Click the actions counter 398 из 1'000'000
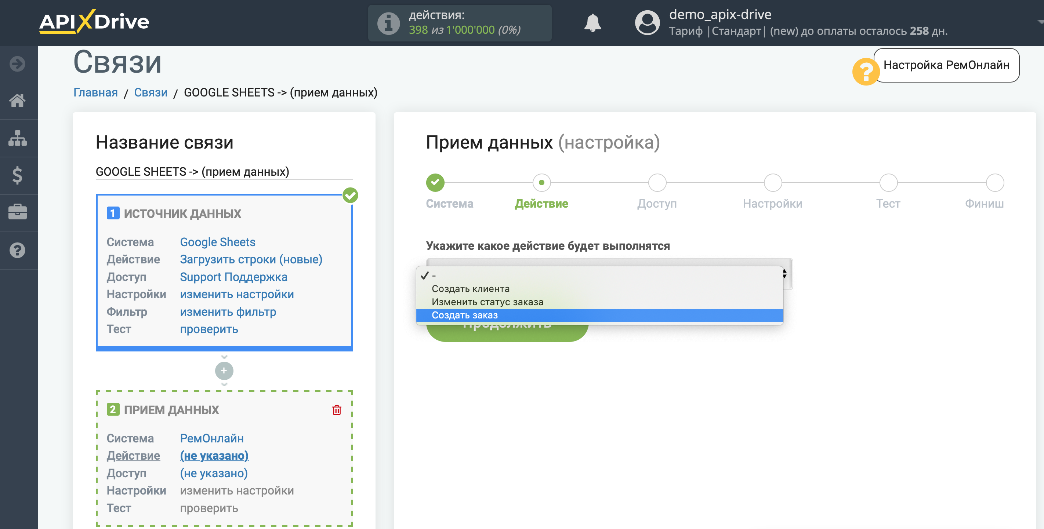 pyautogui.click(x=464, y=30)
